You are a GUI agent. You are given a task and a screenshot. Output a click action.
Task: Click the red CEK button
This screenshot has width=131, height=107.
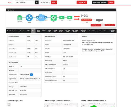[54, 2]
